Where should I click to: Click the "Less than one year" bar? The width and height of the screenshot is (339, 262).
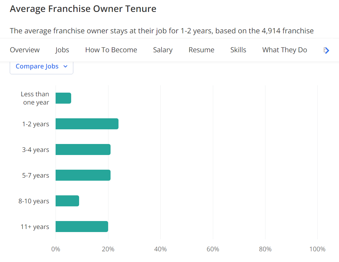click(x=63, y=98)
